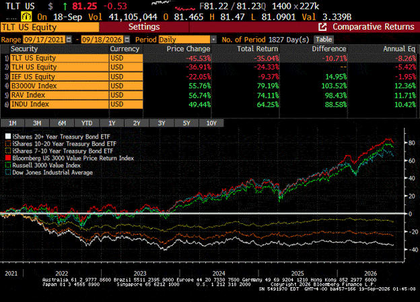Select the 3M range tab
The height and width of the screenshot is (302, 420).
point(37,123)
